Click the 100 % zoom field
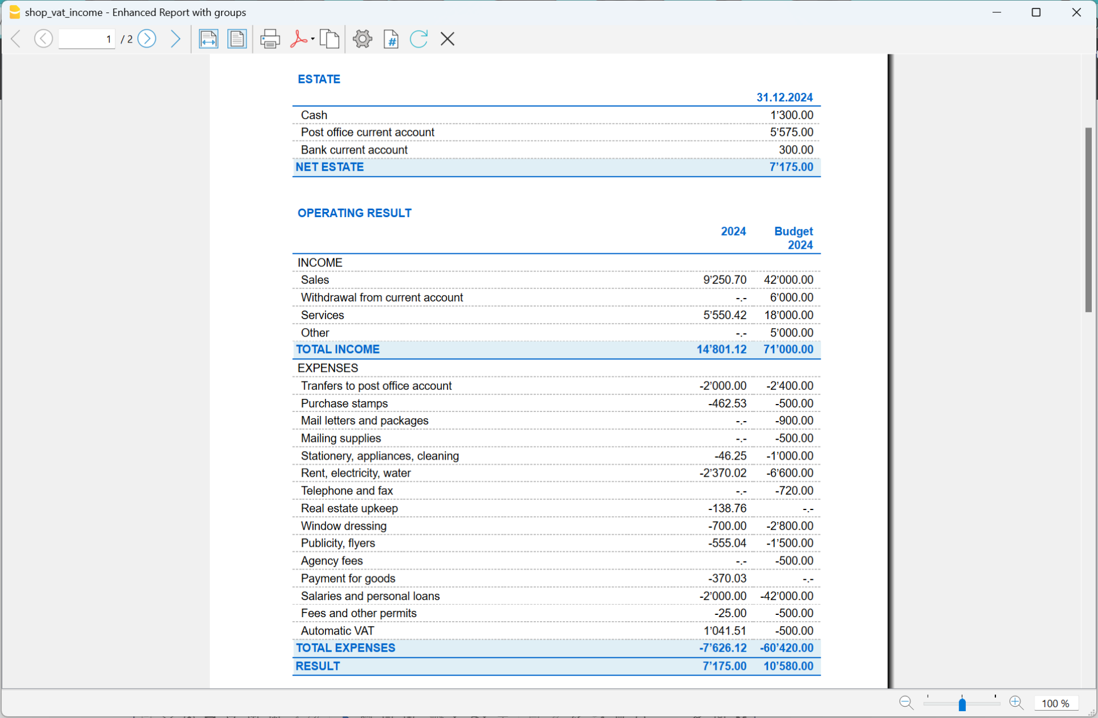Image resolution: width=1098 pixels, height=718 pixels. pyautogui.click(x=1055, y=703)
